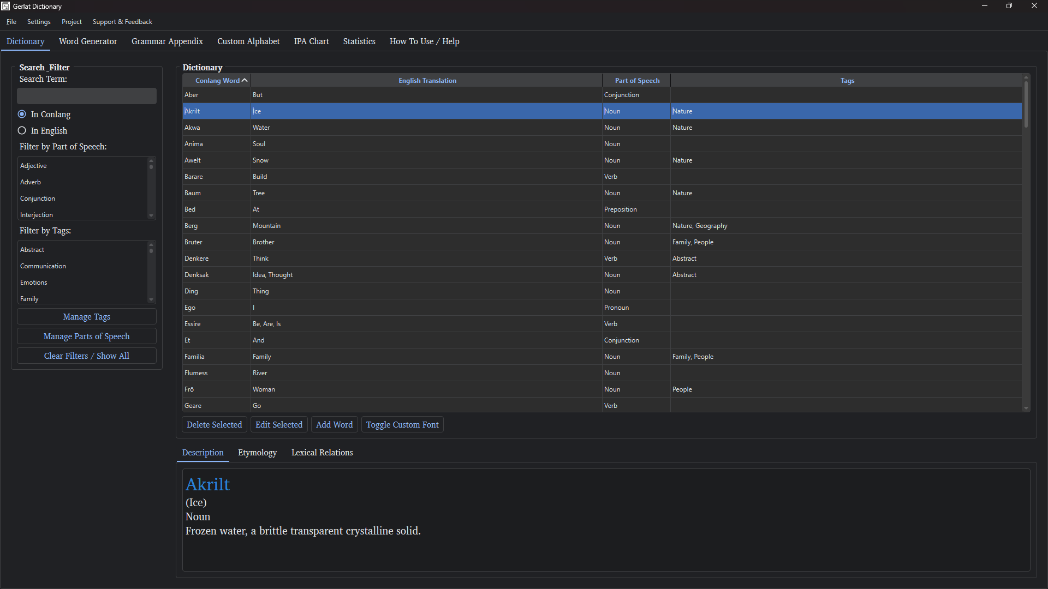Open the IPA Chart tab
1048x589 pixels.
pos(311,41)
